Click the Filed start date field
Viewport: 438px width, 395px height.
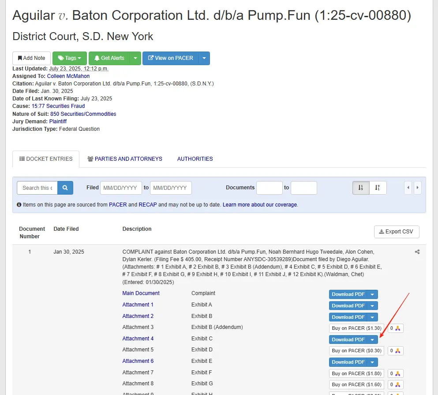[120, 188]
